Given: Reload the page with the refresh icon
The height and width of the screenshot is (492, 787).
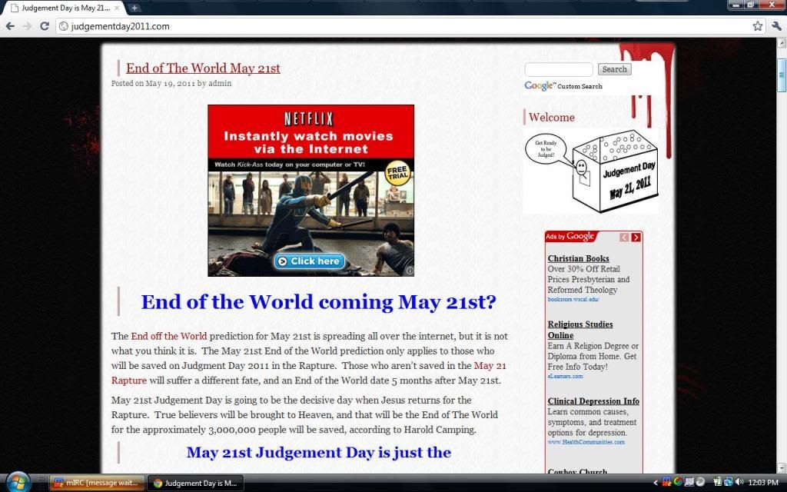Looking at the screenshot, I should tap(45, 26).
